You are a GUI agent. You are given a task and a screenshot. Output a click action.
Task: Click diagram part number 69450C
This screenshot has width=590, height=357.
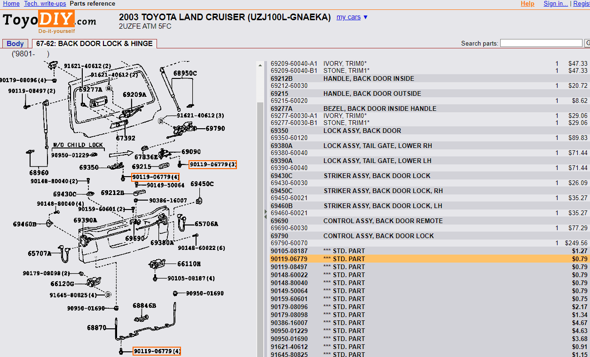click(202, 184)
